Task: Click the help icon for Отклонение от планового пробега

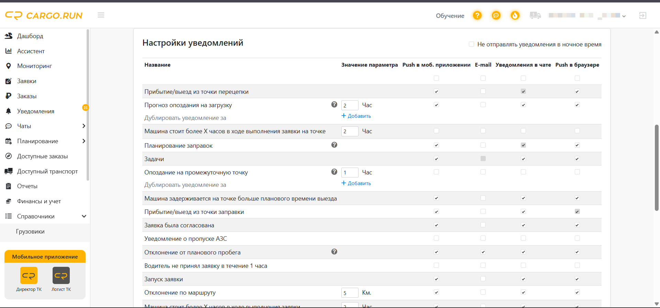Action: coord(334,252)
